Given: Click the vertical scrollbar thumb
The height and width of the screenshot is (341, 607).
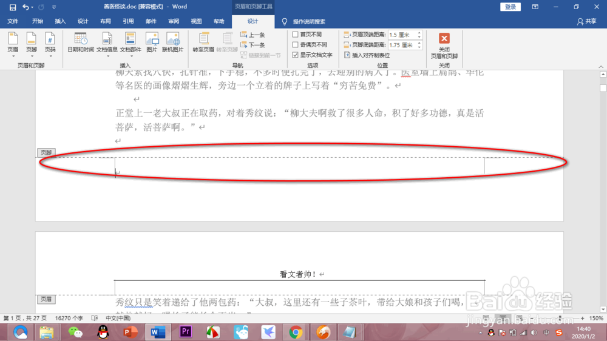Looking at the screenshot, I should [x=603, y=88].
